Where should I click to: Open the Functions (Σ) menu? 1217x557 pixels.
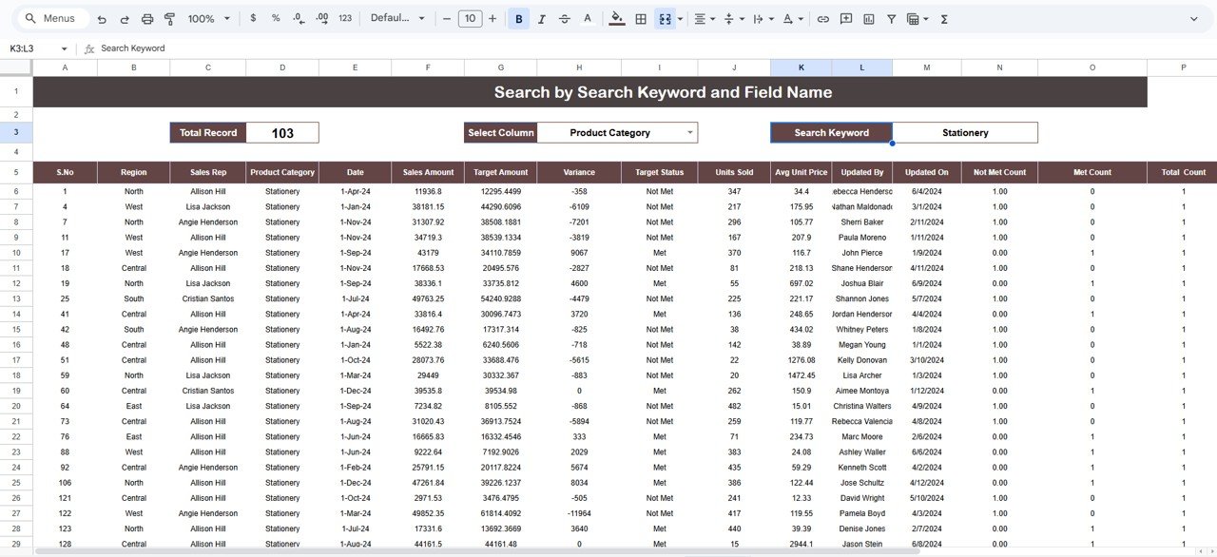943,18
